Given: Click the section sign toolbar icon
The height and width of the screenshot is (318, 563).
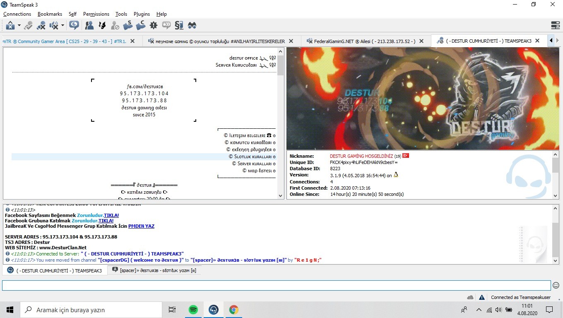Looking at the screenshot, I should [x=179, y=25].
